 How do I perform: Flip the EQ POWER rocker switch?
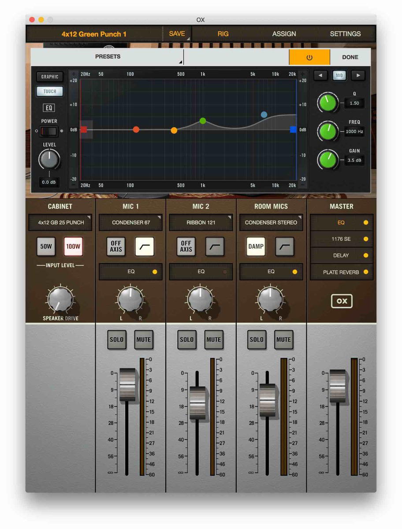tap(49, 131)
